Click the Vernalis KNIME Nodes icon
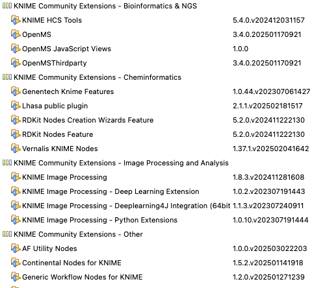 point(16,149)
